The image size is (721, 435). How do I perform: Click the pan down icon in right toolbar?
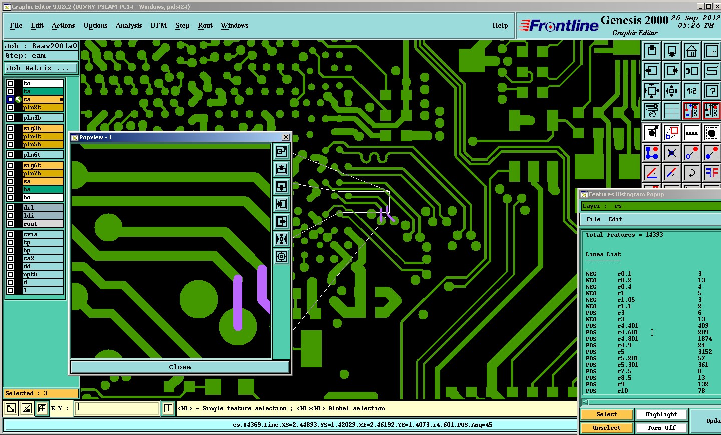coord(672,51)
